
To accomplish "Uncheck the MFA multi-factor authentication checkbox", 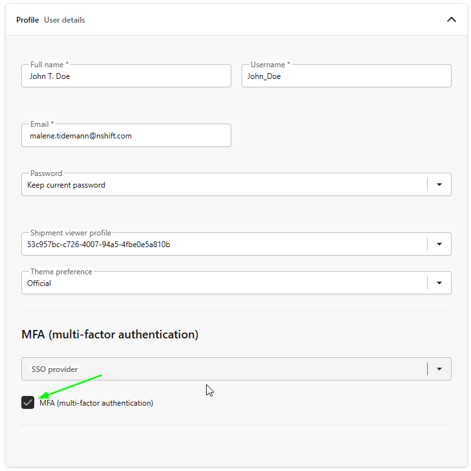I will pyautogui.click(x=28, y=402).
